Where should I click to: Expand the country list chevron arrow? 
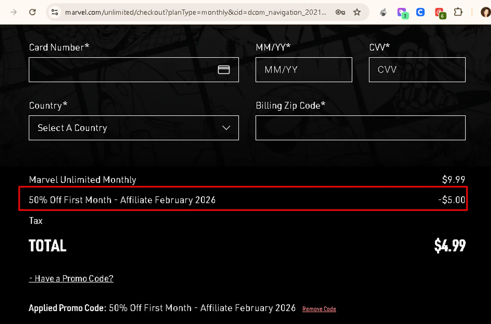coord(226,128)
